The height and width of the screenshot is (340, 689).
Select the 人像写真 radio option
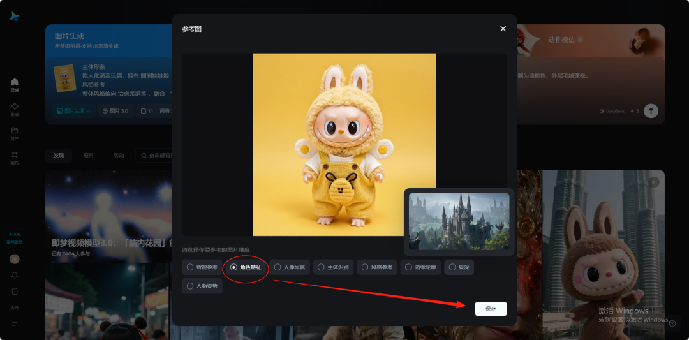click(x=290, y=267)
